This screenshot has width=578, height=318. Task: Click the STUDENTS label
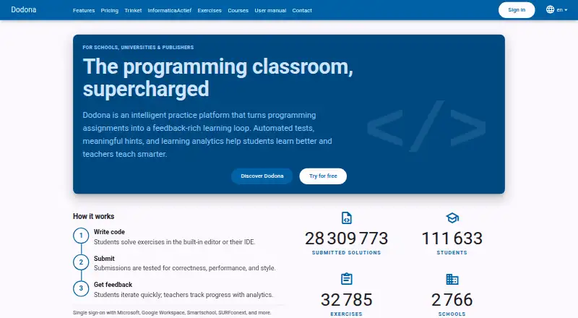tap(452, 253)
